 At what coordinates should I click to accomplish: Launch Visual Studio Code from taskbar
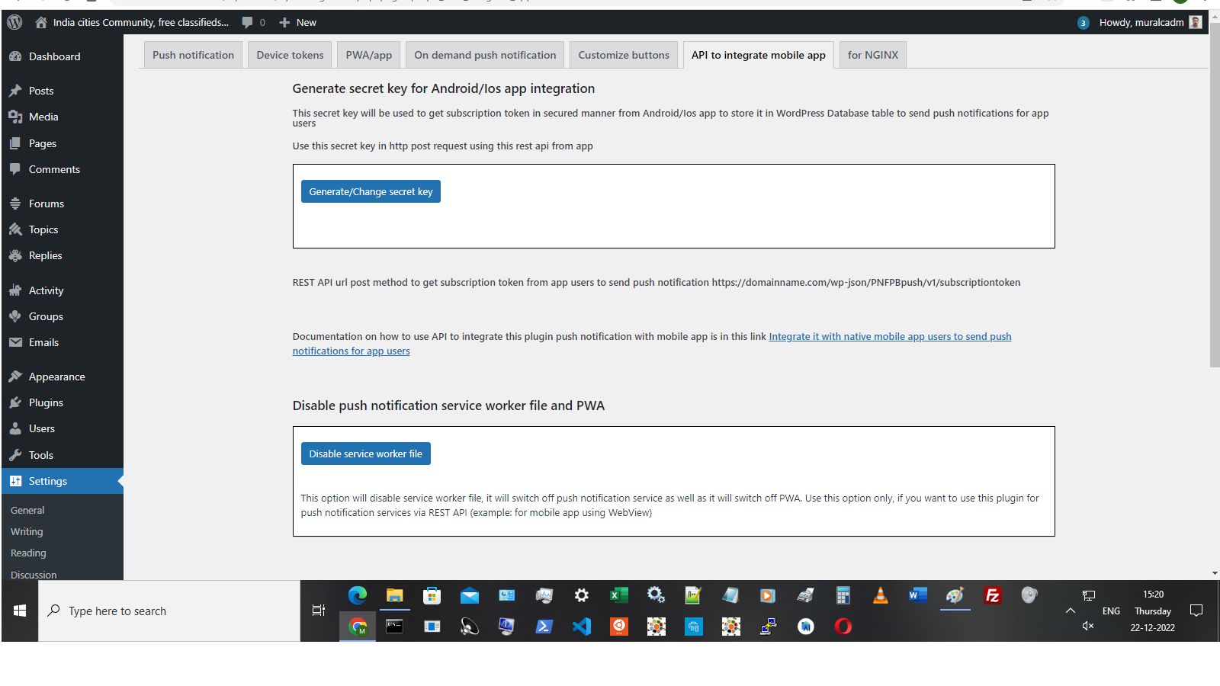(582, 627)
